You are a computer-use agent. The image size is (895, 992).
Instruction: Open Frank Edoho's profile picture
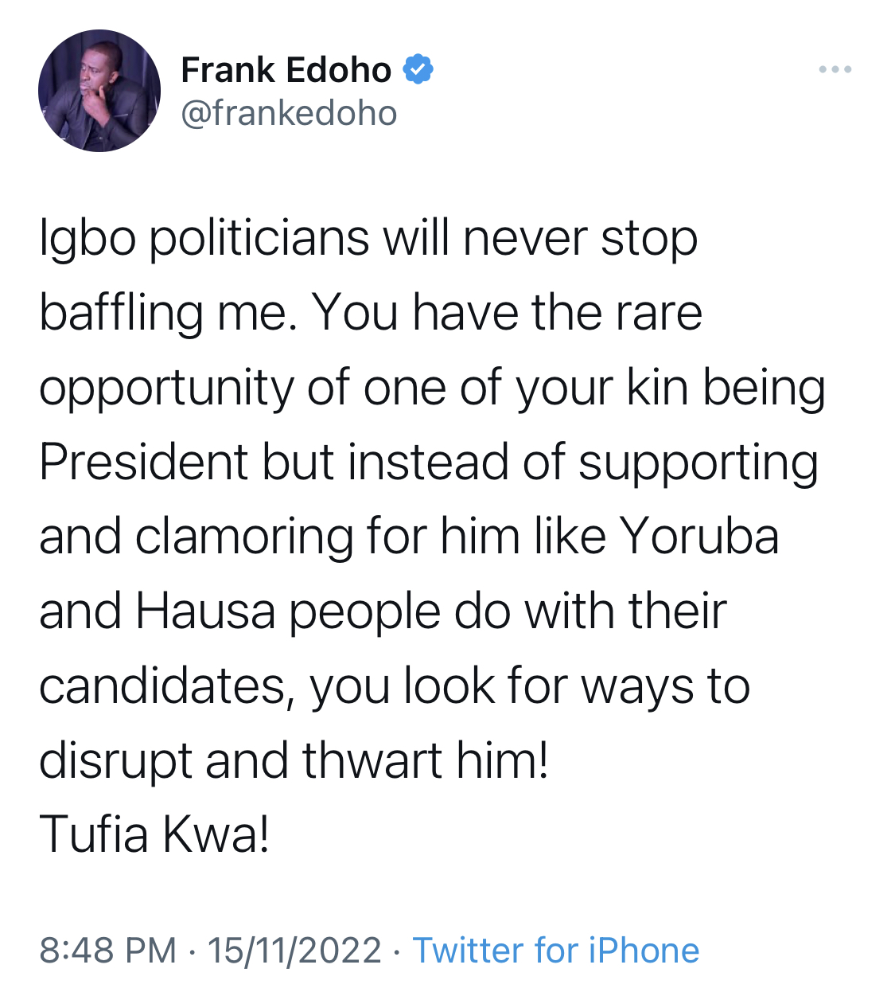click(99, 91)
